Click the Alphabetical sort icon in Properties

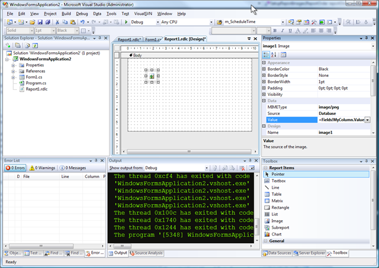pyautogui.click(x=274, y=55)
